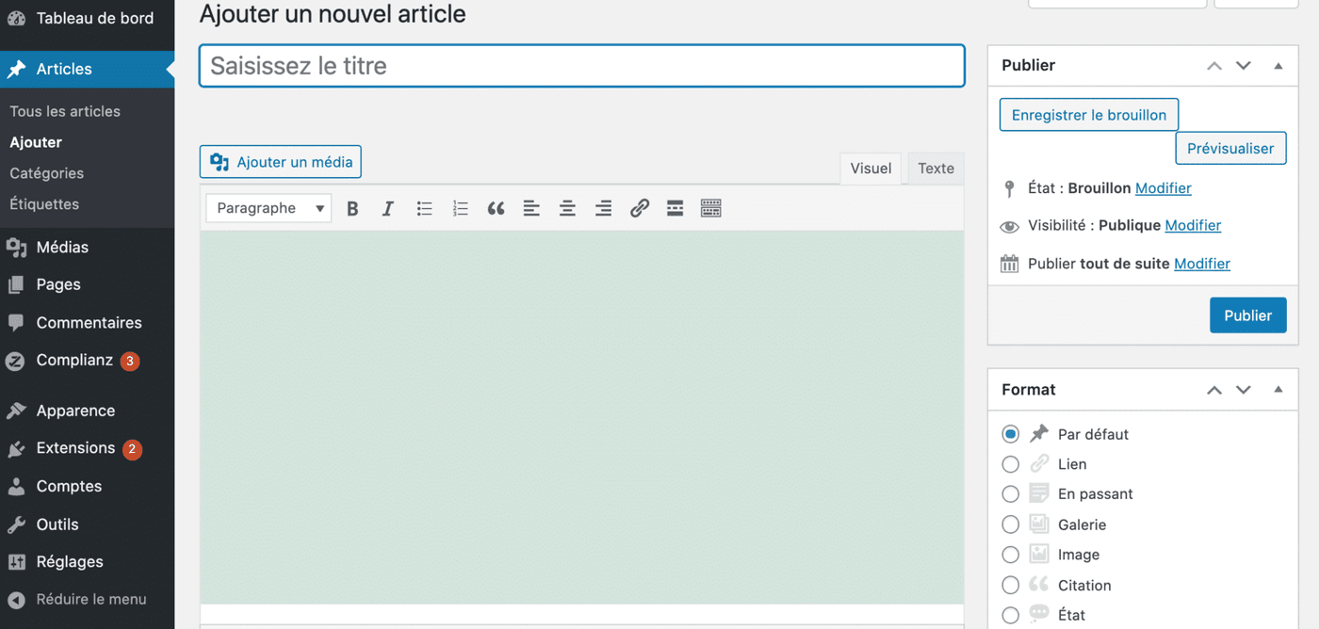This screenshot has width=1319, height=629.
Task: Insert the Read More tag
Action: point(675,209)
